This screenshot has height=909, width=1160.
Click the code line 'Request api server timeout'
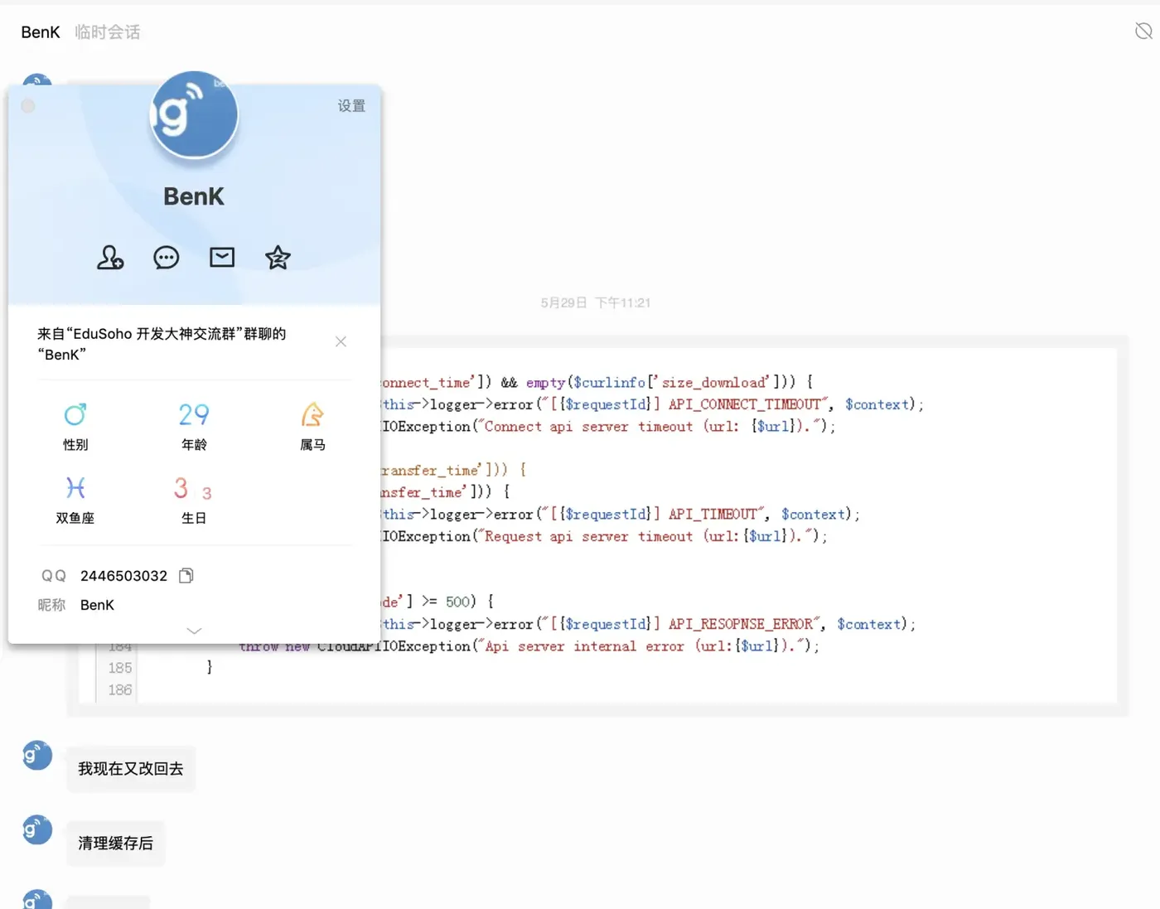tap(604, 536)
